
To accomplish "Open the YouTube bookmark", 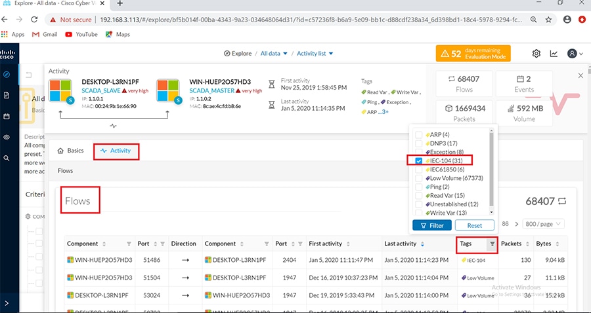I will tap(81, 34).
